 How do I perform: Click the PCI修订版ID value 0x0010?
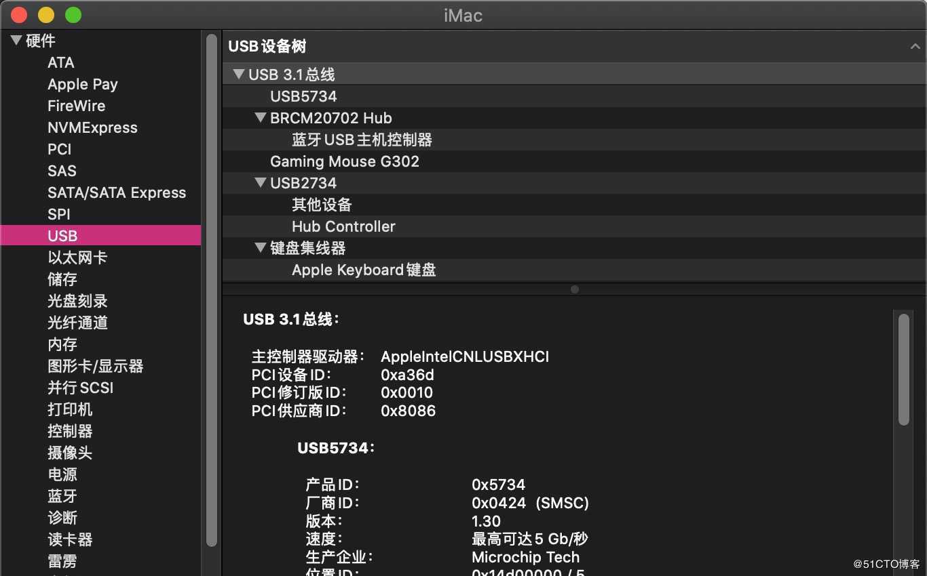(406, 392)
